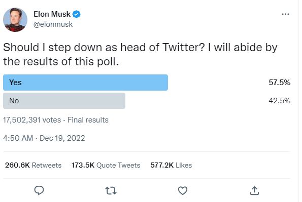
Task: Click the 42.5% No percentage
Action: [x=280, y=101]
